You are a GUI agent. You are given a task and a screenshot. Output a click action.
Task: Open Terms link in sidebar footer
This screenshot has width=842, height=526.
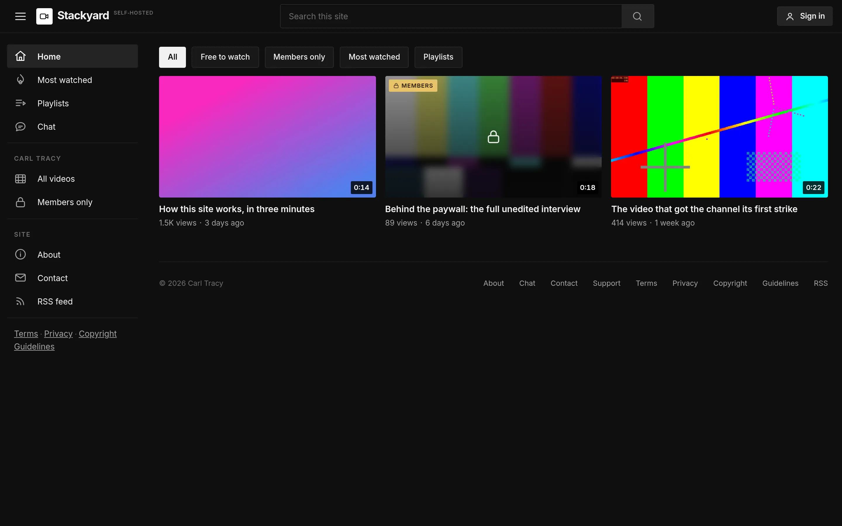tap(26, 334)
